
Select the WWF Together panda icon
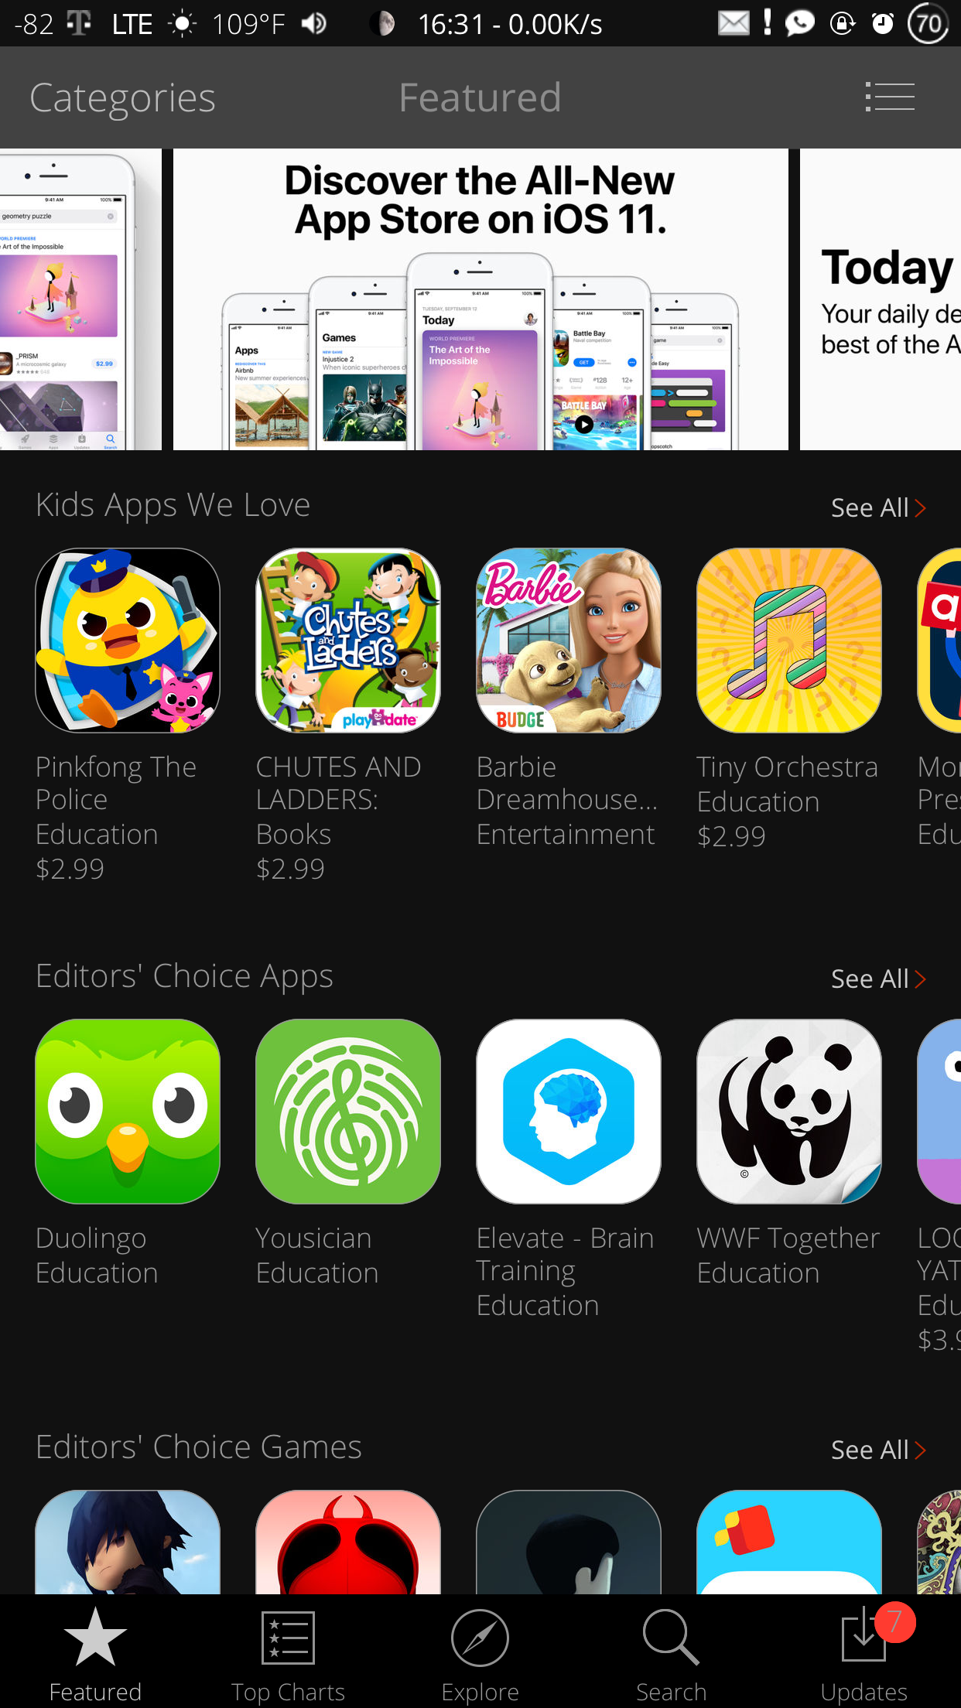point(789,1111)
